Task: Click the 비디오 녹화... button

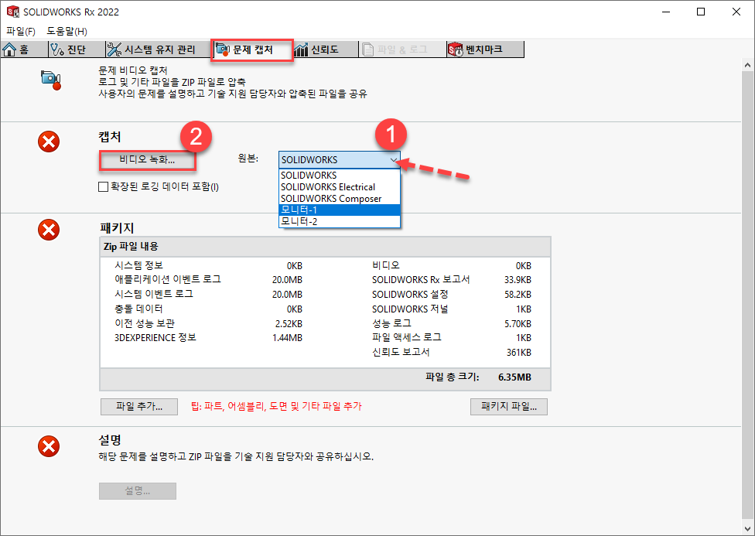Action: 147,160
